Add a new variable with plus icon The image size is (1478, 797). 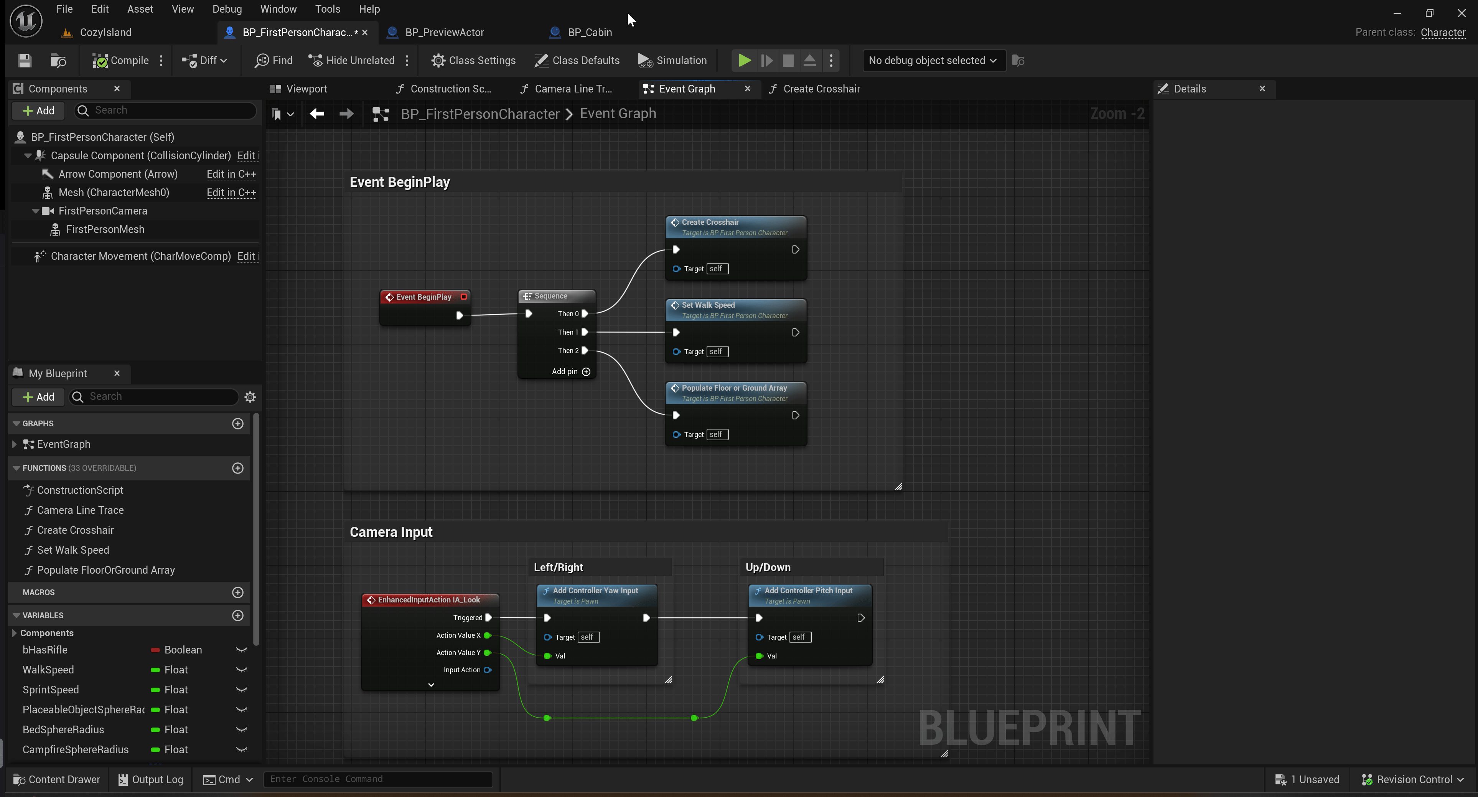point(237,615)
